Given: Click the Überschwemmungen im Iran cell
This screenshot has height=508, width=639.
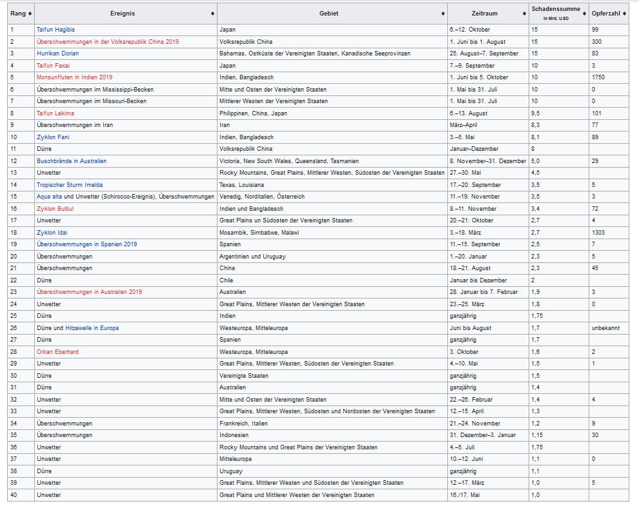Looking at the screenshot, I should coord(126,125).
